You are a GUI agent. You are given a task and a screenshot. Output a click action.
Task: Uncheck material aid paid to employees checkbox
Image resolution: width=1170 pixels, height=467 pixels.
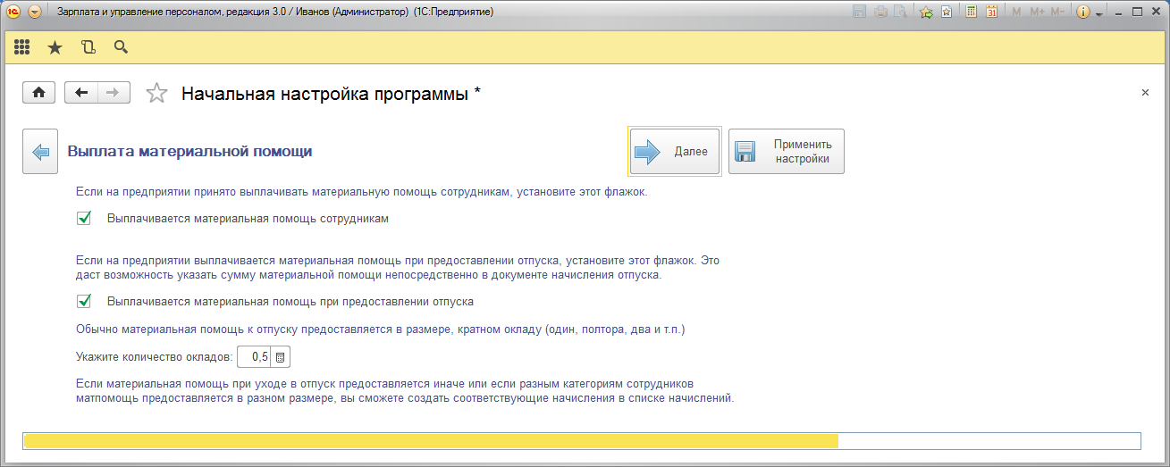[x=85, y=218]
